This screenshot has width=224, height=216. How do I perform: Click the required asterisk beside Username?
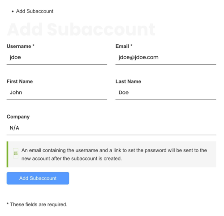(34, 45)
